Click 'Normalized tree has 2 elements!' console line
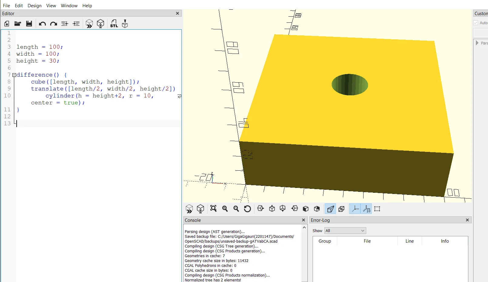The image size is (488, 282). point(213,280)
